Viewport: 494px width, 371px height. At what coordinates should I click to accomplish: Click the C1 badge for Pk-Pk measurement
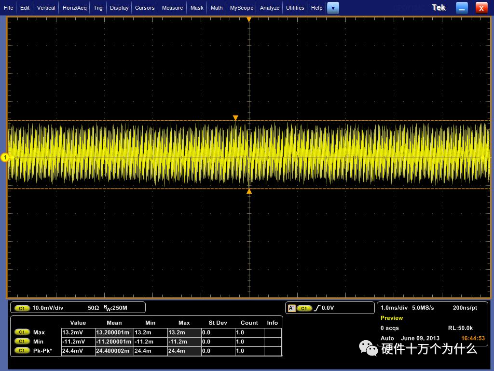tap(22, 351)
